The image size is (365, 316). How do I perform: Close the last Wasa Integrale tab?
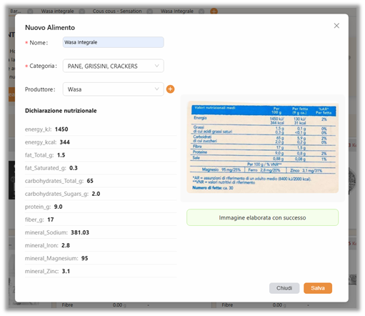point(201,11)
